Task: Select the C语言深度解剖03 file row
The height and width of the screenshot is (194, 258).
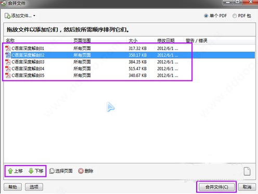Action: pyautogui.click(x=129, y=62)
